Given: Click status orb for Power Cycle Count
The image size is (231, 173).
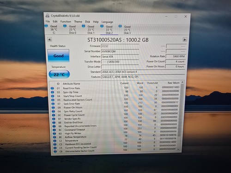Looking at the screenshot, I should point(54,115).
